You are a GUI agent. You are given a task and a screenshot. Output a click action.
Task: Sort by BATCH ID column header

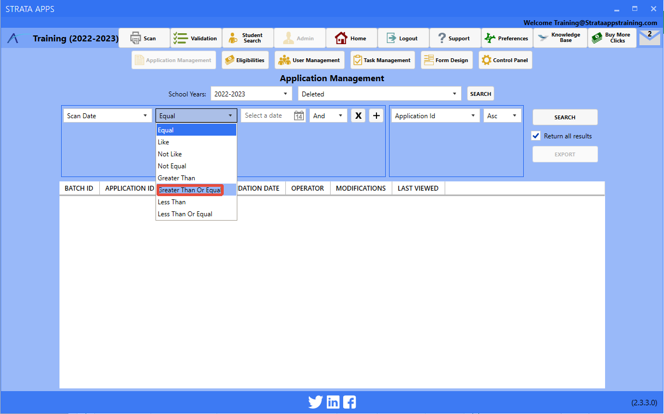coord(79,188)
